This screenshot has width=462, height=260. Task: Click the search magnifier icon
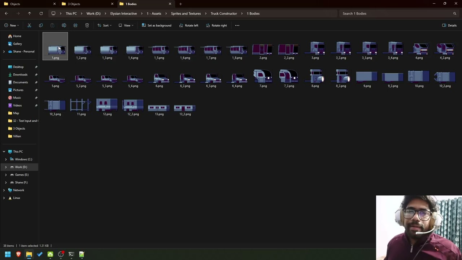click(454, 13)
